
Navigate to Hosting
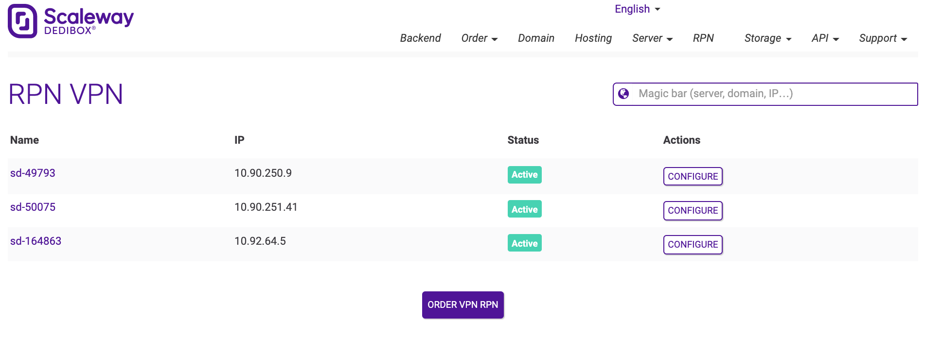pos(593,38)
